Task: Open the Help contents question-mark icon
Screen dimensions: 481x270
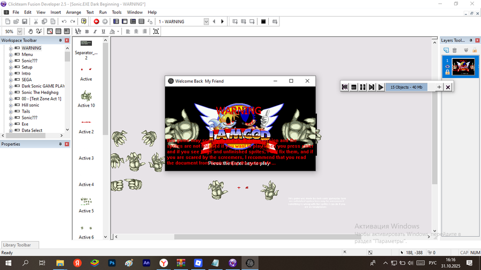Action: 84,21
